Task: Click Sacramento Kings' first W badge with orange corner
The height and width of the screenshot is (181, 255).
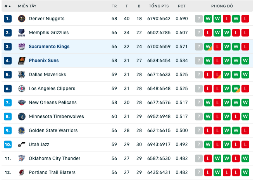Action: coord(208,47)
